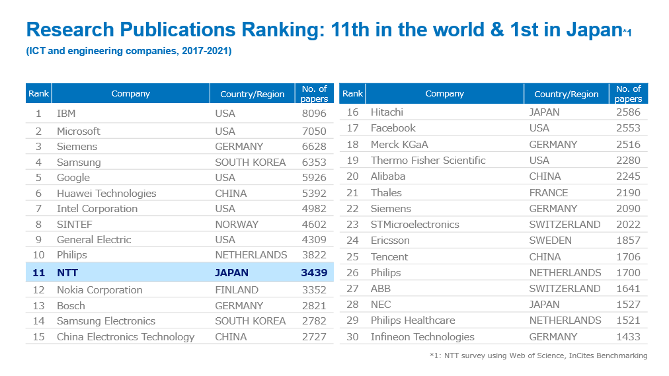Click paper count '8096' for IBM
The image size is (669, 376).
point(314,114)
